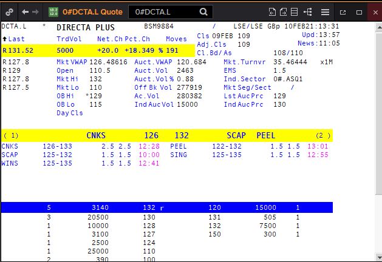Viewport: 382px width, 262px height.
Task: Click the TrdVol column label
Action: pyautogui.click(x=69, y=39)
